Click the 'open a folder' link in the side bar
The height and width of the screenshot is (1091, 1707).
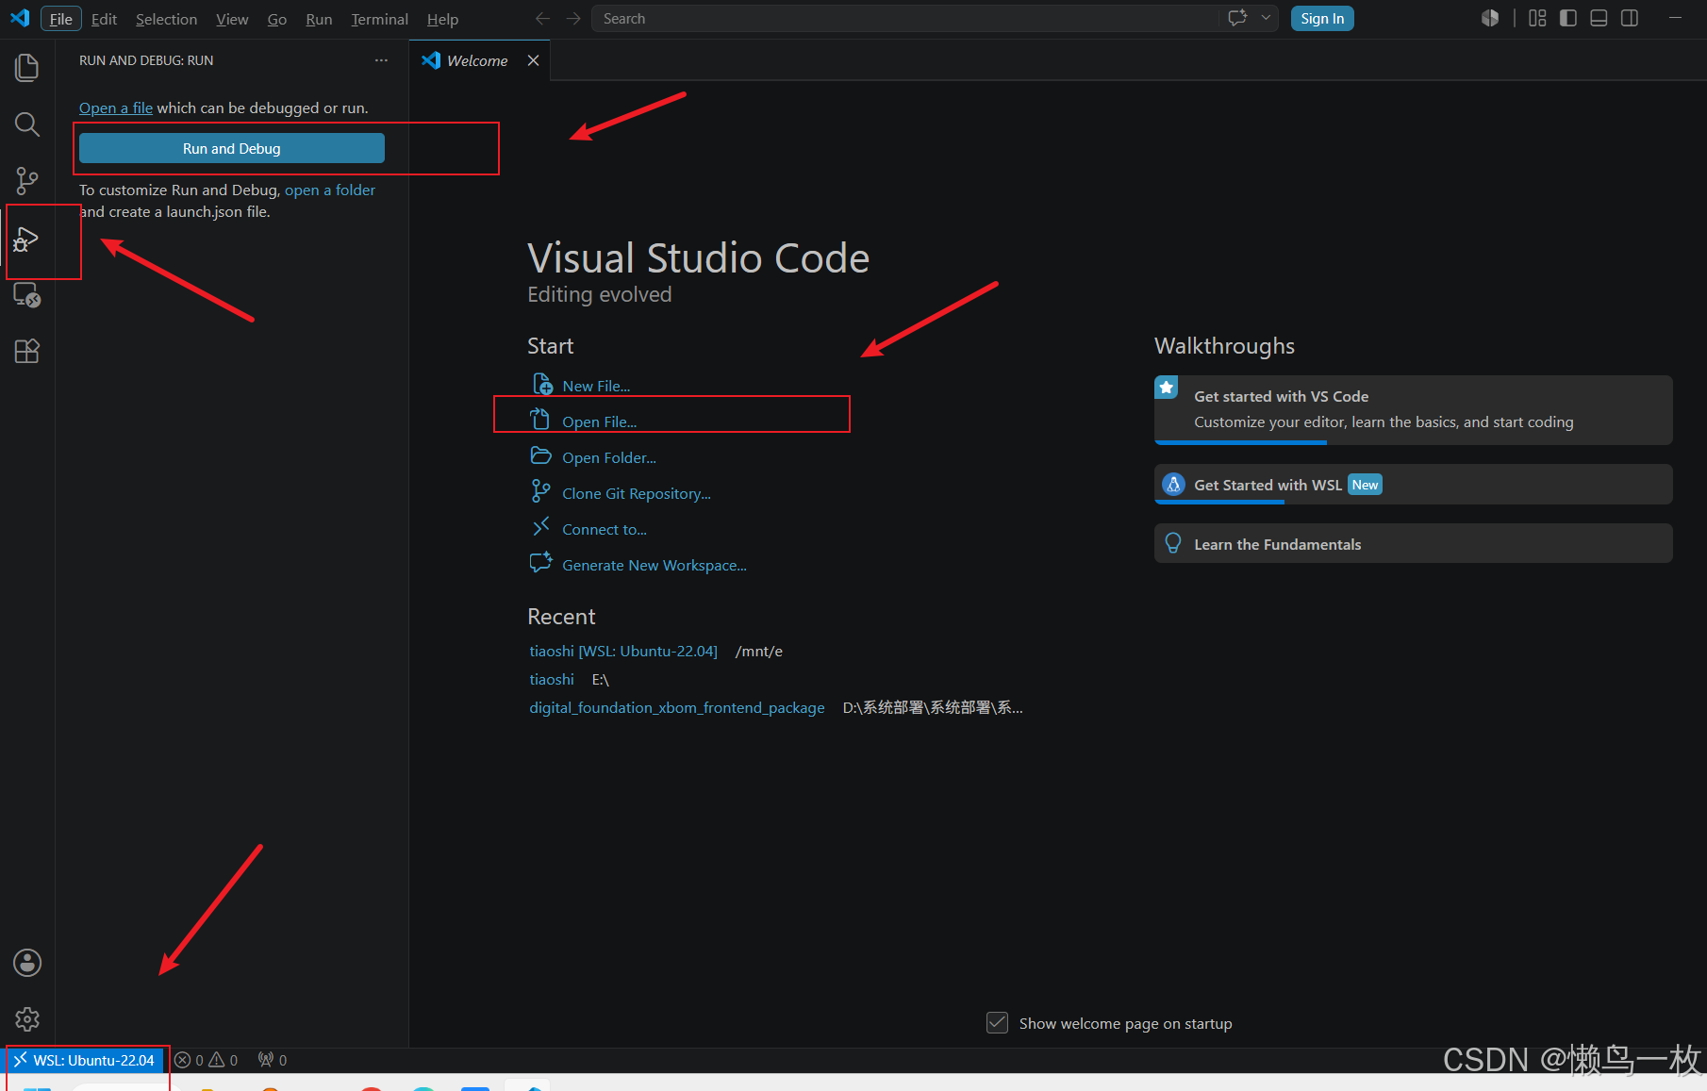(330, 190)
